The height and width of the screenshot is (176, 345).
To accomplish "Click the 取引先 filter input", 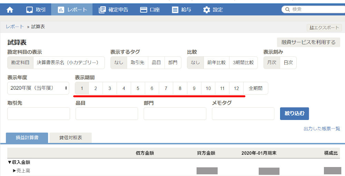I will click(x=39, y=113).
